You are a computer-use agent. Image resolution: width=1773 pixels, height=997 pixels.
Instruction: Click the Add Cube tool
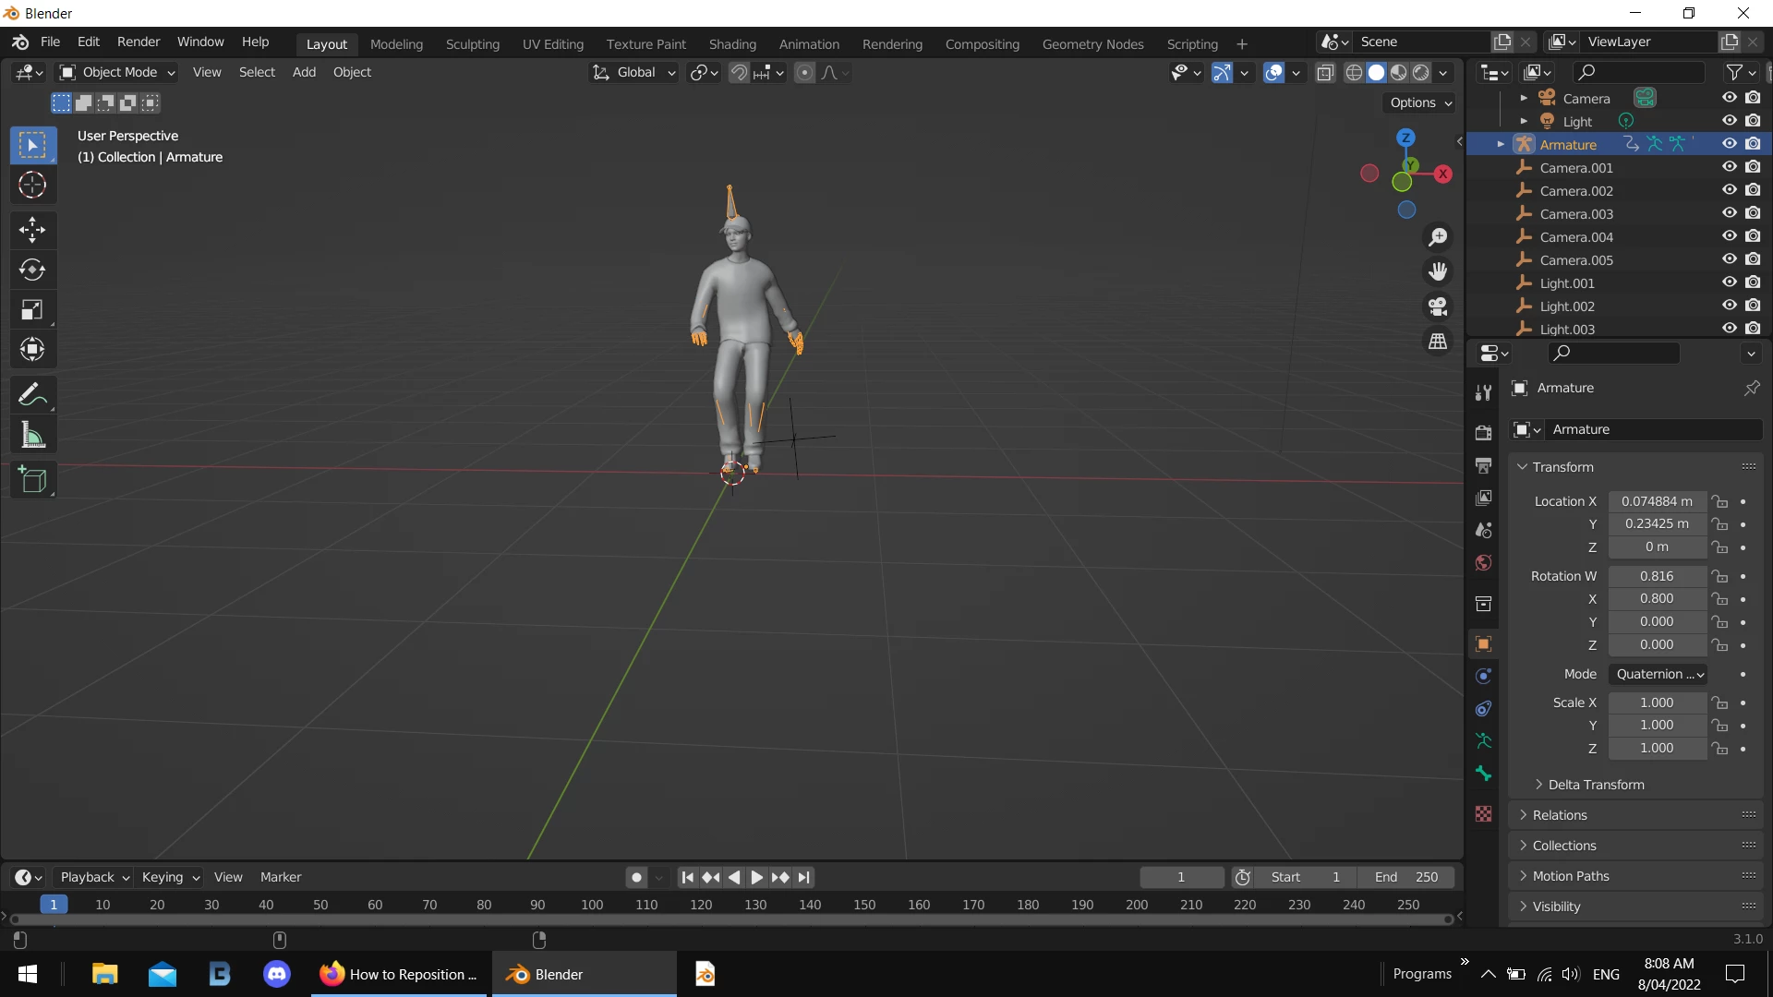[32, 480]
